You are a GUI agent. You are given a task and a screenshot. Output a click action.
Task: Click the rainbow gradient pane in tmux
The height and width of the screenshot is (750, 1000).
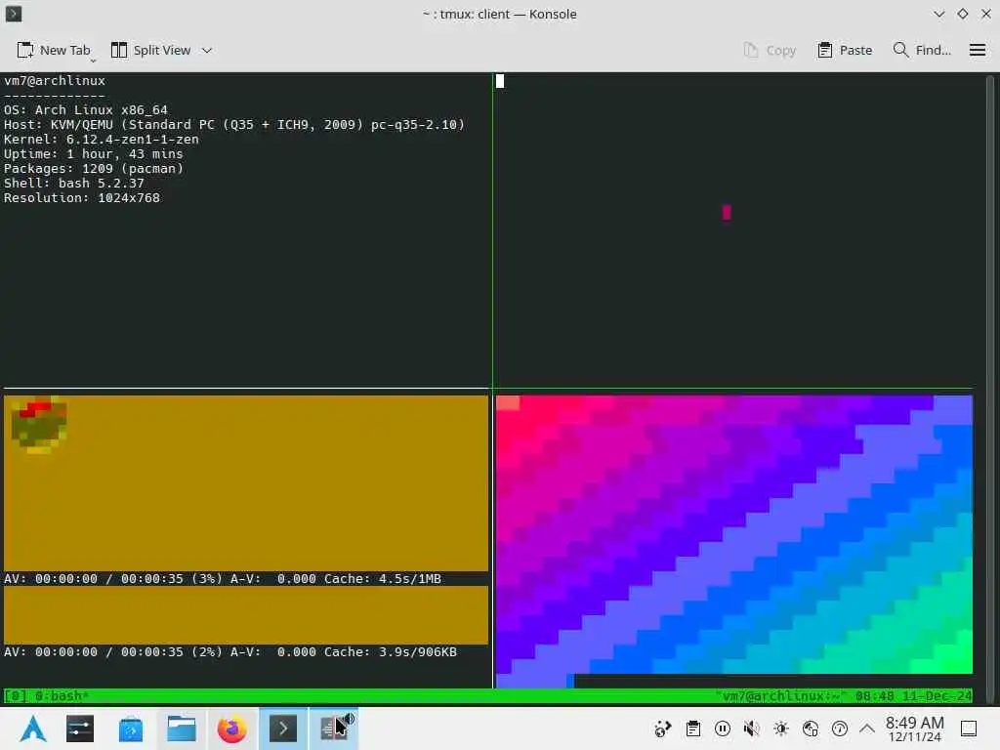pyautogui.click(x=734, y=541)
